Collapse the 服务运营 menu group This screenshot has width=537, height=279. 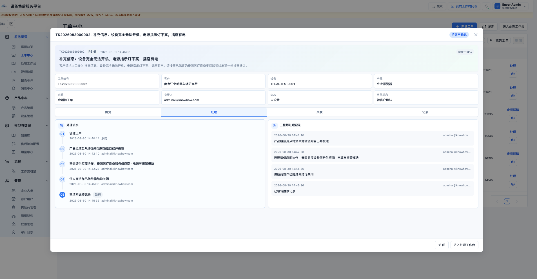(47, 37)
